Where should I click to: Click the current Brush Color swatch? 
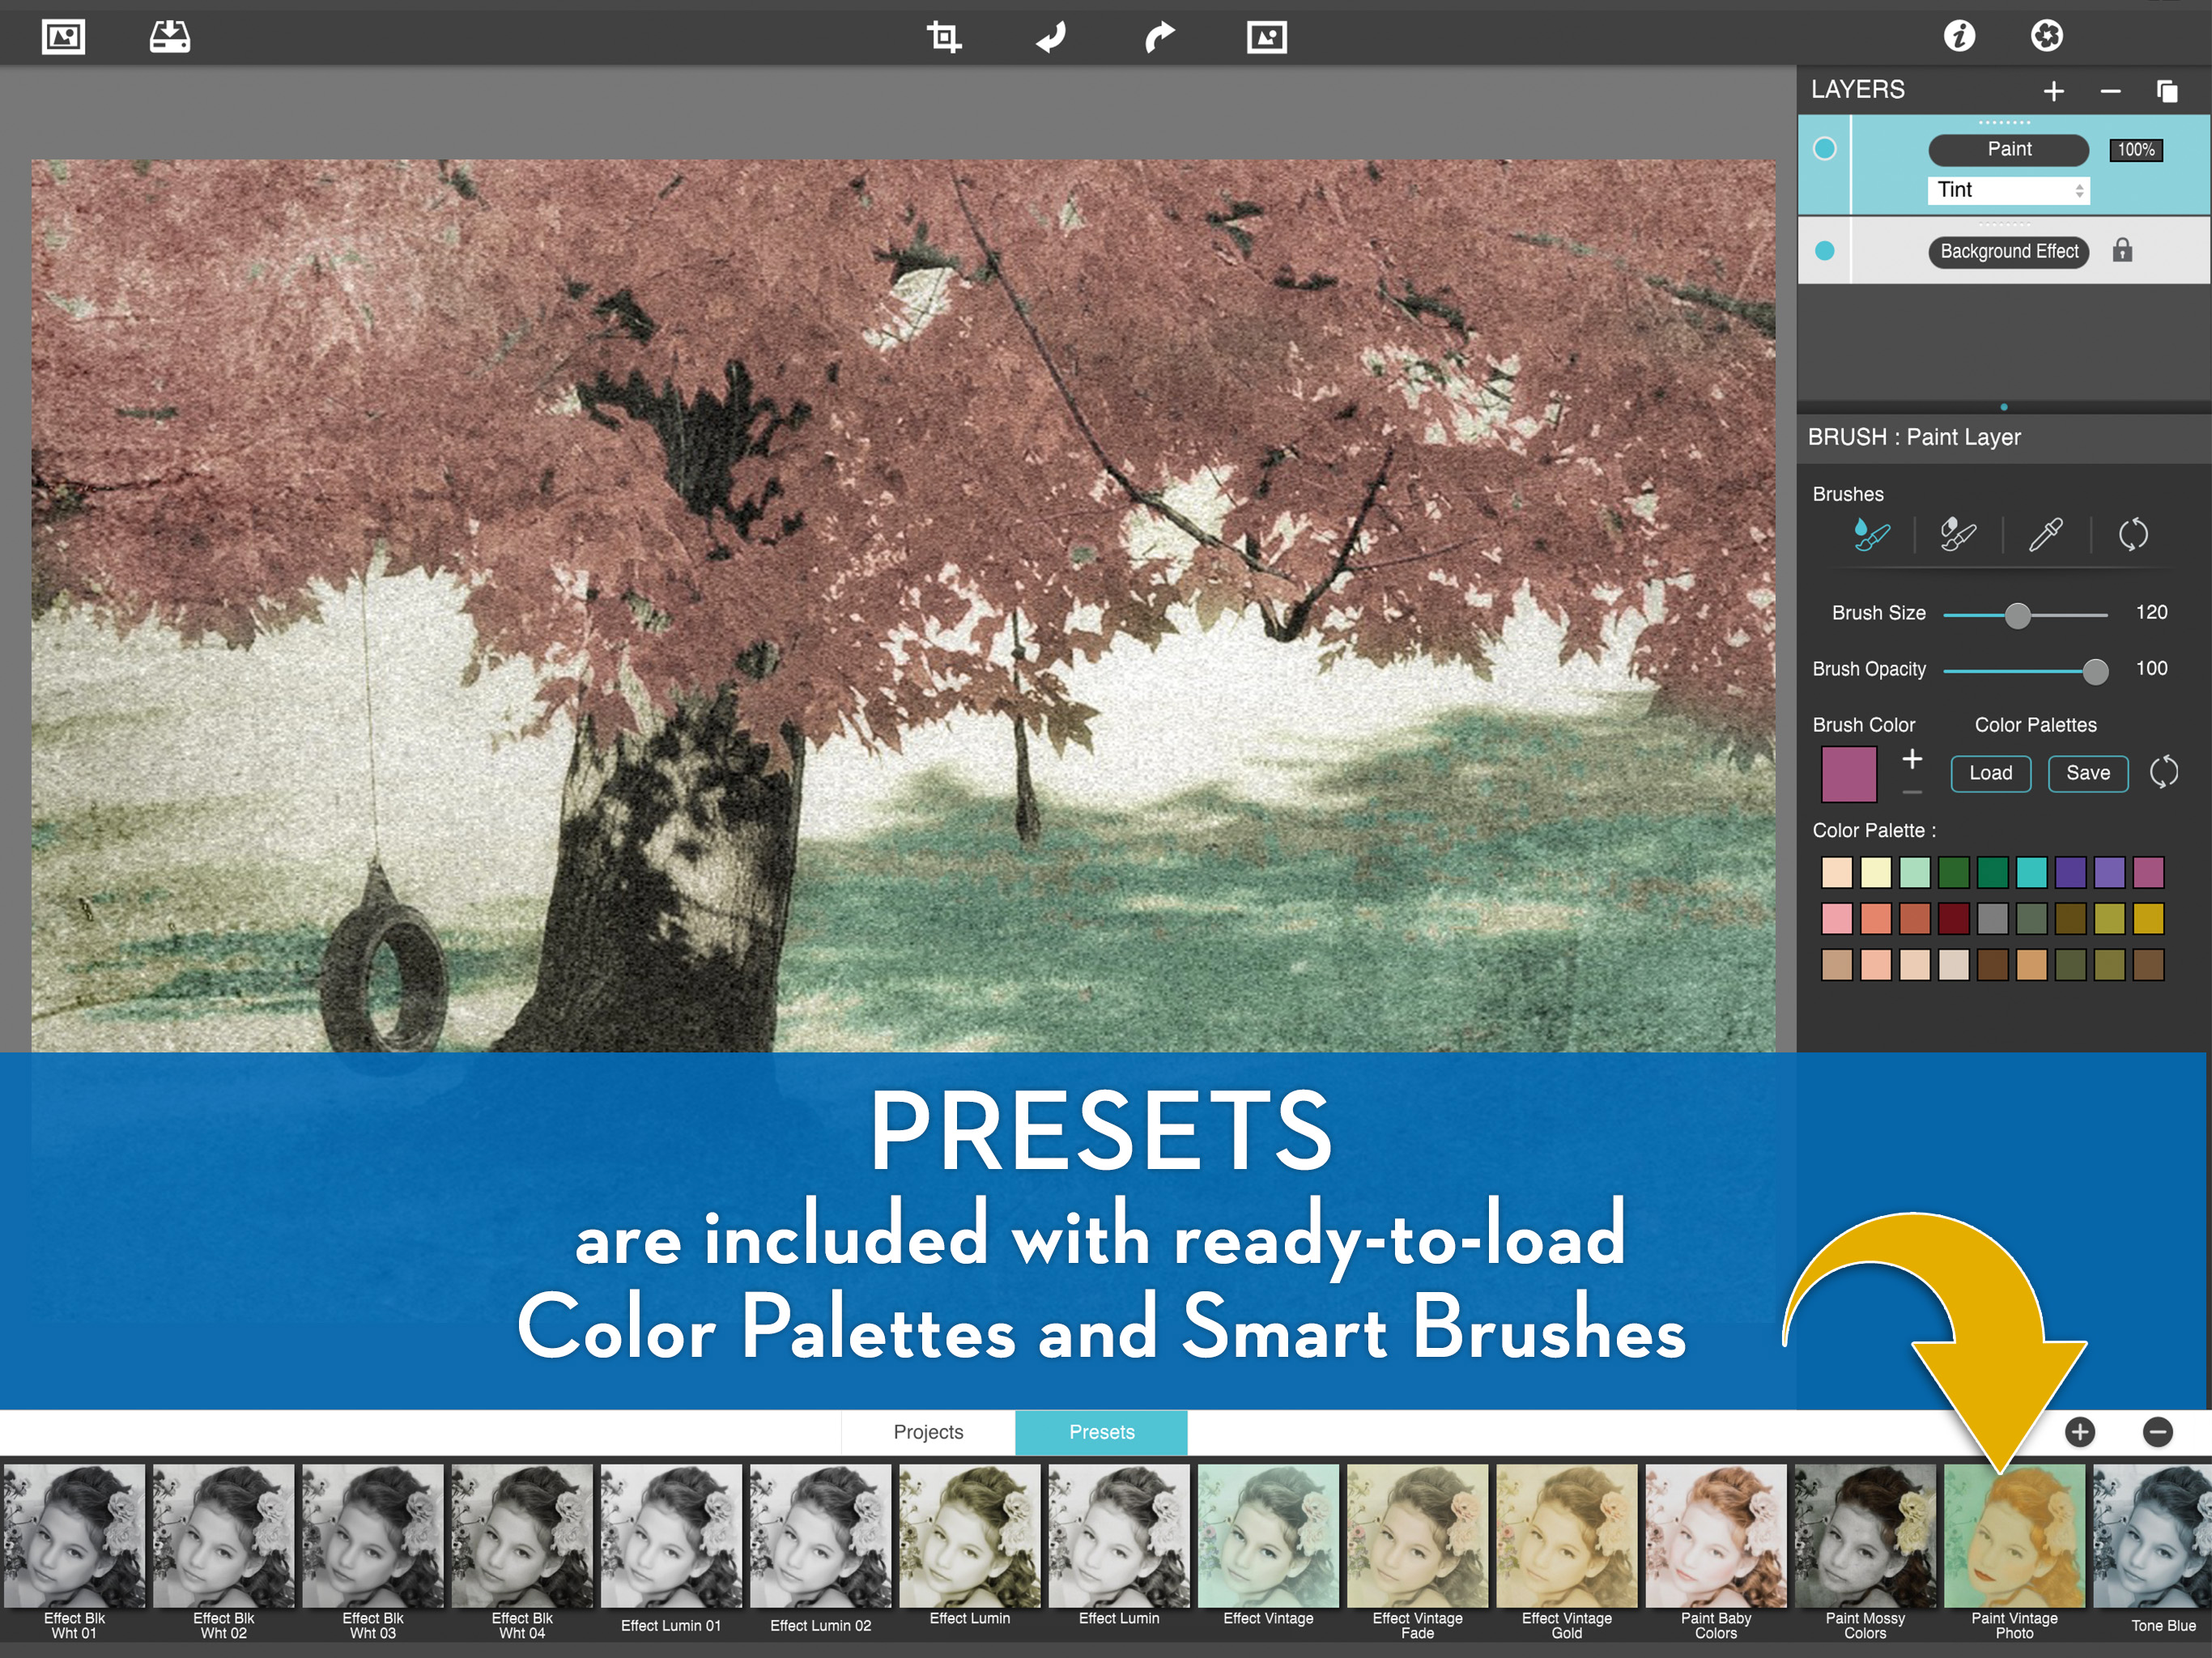(x=1848, y=774)
